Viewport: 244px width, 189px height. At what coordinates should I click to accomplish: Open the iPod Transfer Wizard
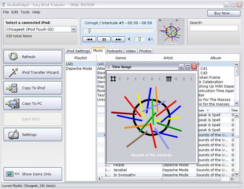click(x=33, y=72)
